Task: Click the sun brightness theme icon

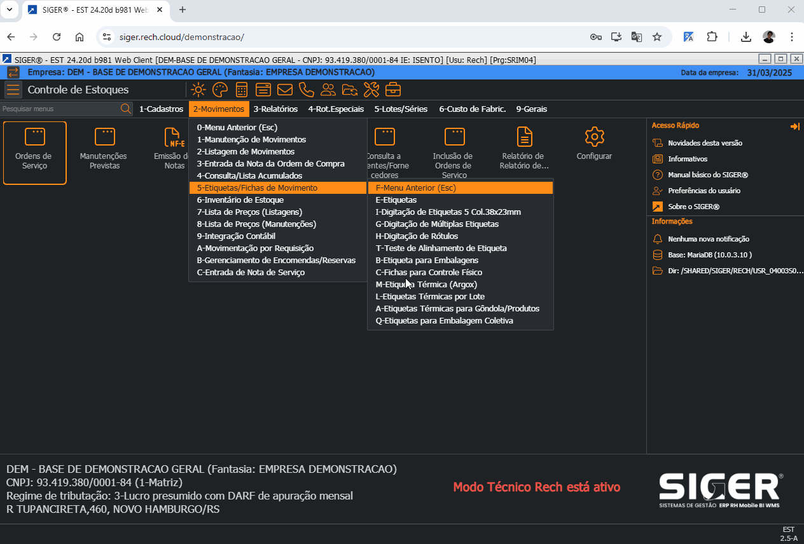Action: pyautogui.click(x=198, y=90)
